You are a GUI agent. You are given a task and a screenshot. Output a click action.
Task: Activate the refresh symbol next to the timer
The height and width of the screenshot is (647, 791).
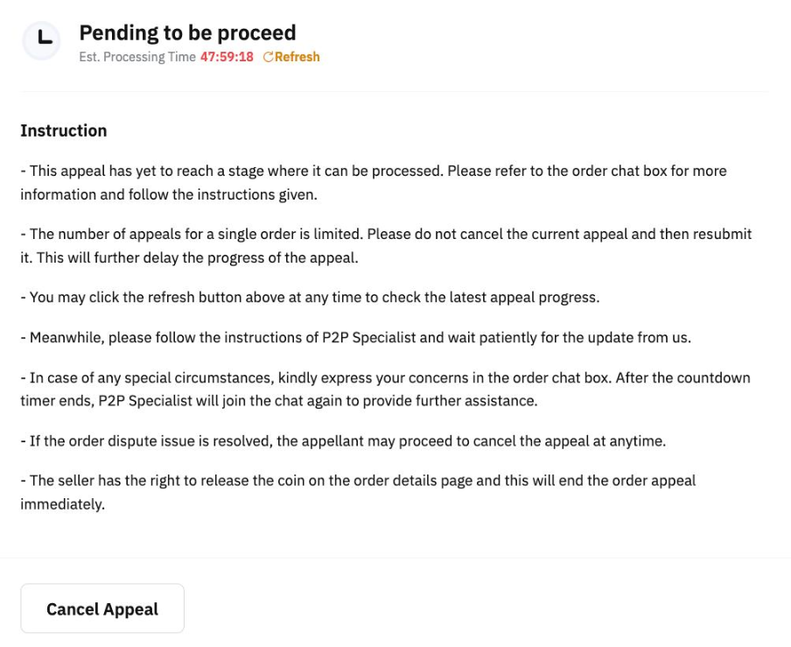click(x=267, y=57)
